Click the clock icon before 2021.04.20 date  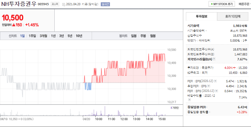coord(63,5)
